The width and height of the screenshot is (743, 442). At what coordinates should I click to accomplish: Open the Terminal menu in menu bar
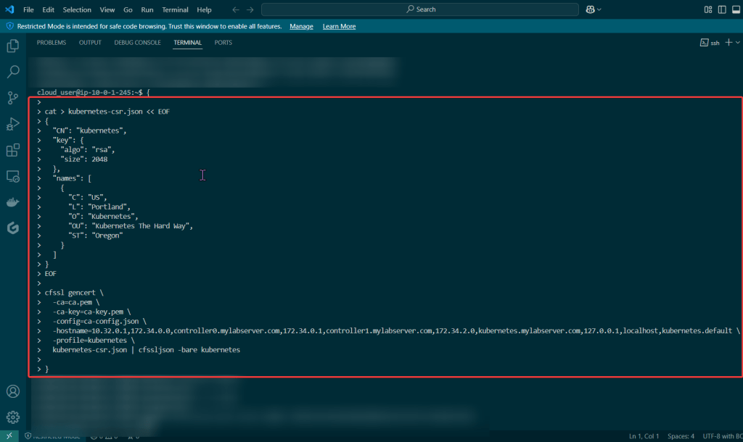(x=175, y=9)
